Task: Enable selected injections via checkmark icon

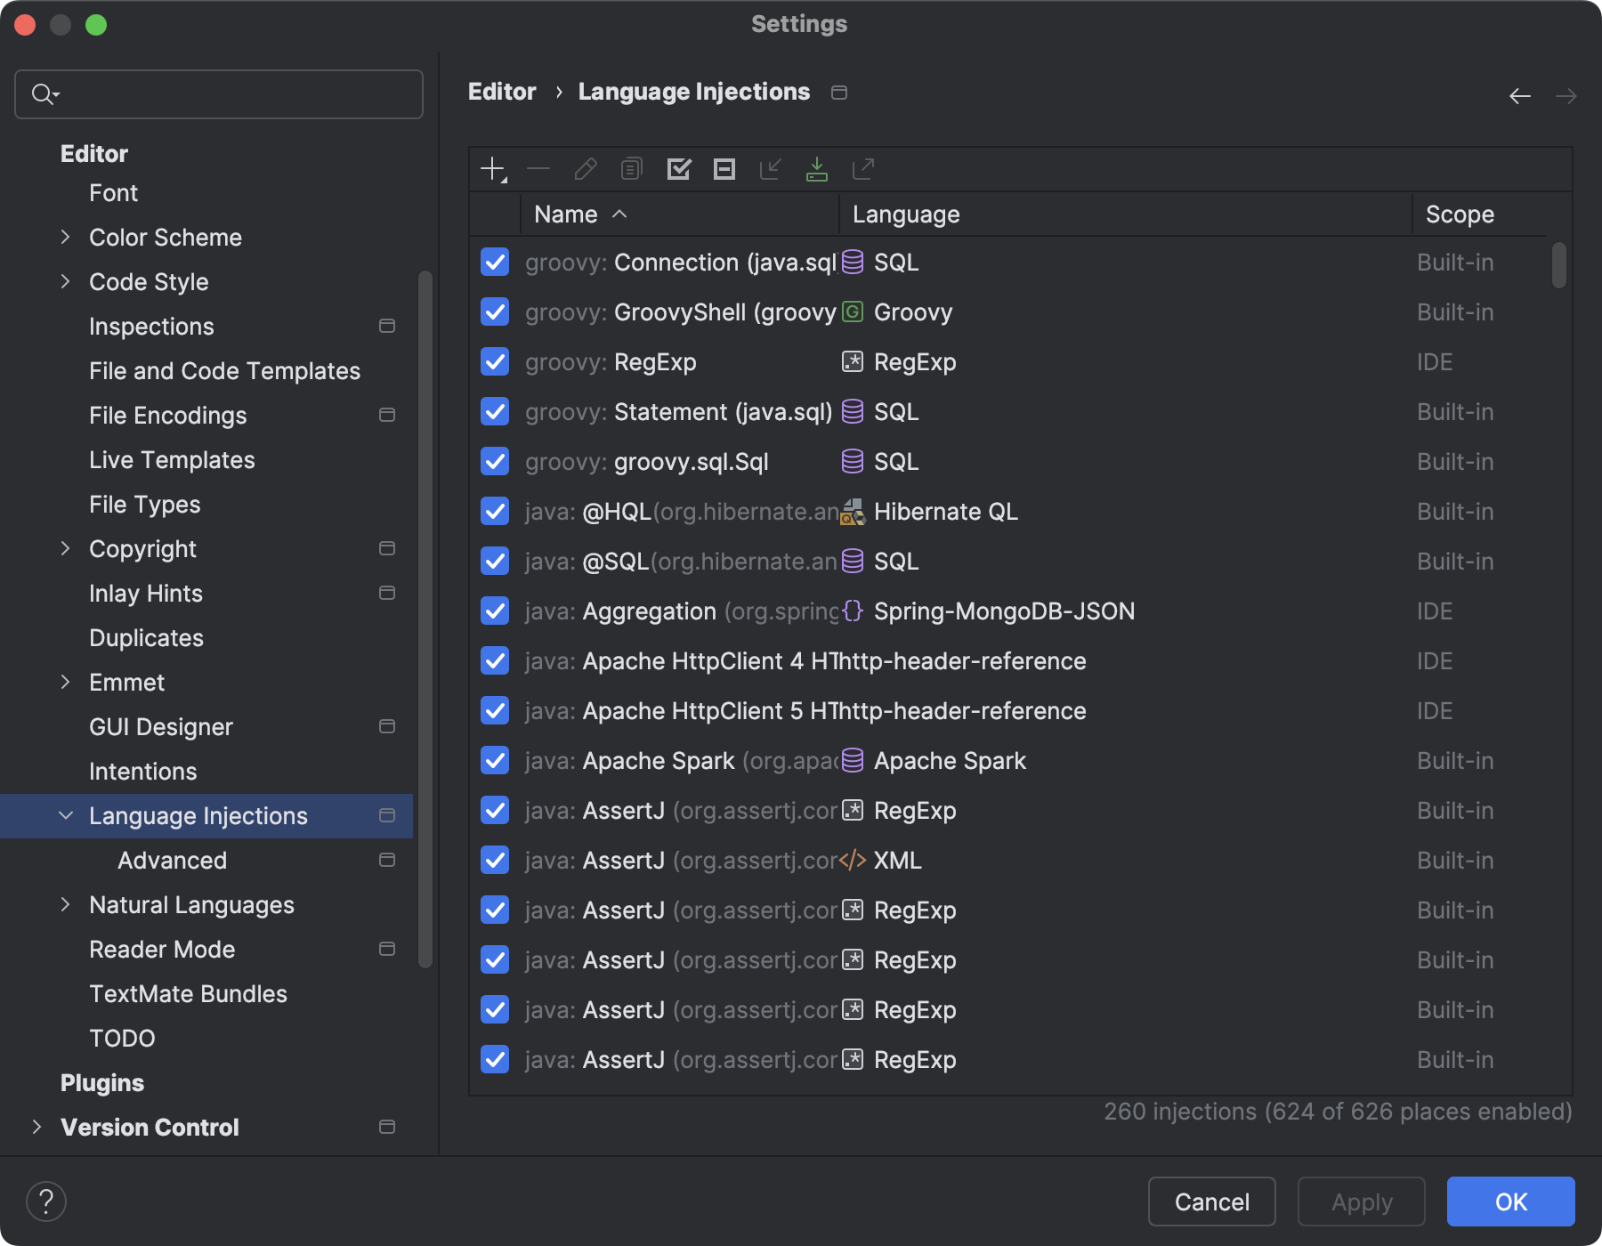Action: pos(679,169)
